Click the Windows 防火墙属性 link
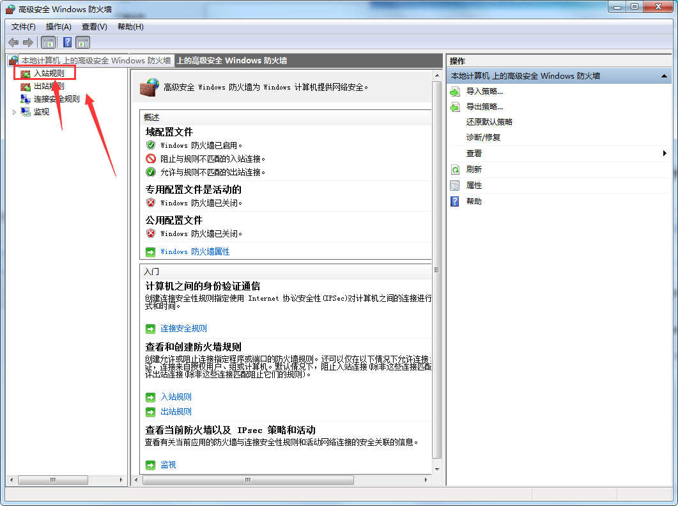Screen dimensions: 678x506 pos(195,251)
